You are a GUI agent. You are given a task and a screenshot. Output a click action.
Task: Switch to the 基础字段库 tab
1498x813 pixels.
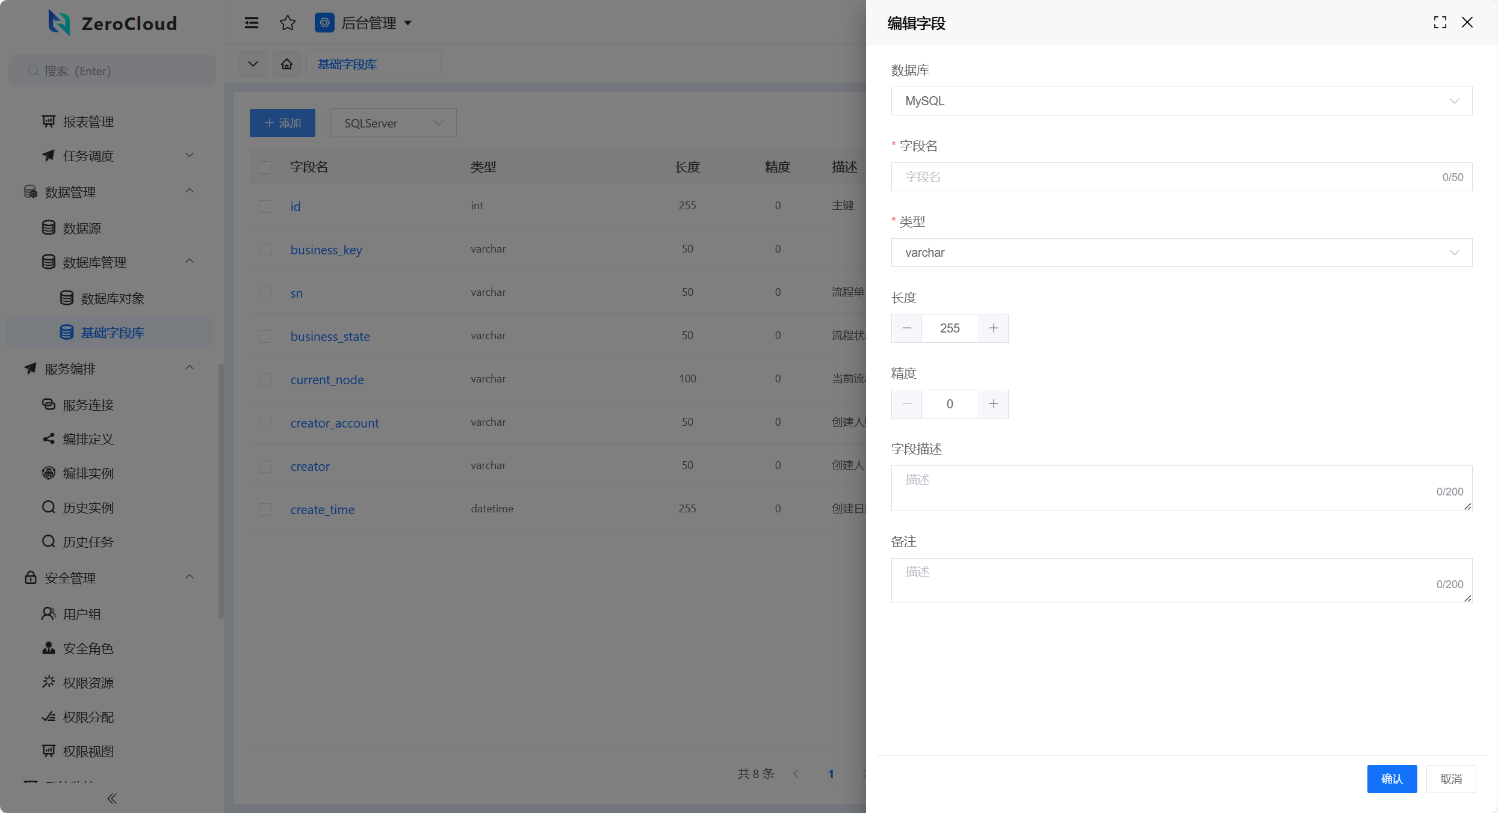coord(347,64)
